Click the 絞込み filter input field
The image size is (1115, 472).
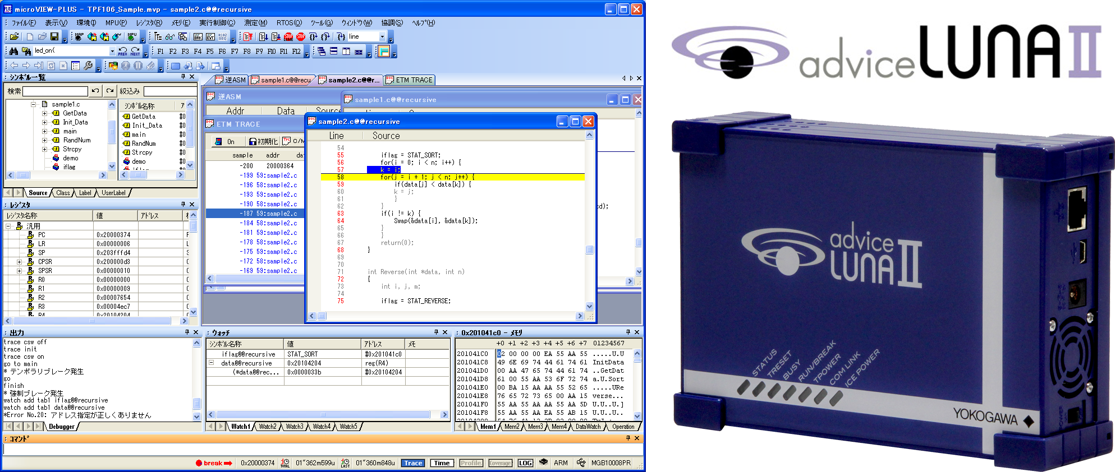click(169, 91)
